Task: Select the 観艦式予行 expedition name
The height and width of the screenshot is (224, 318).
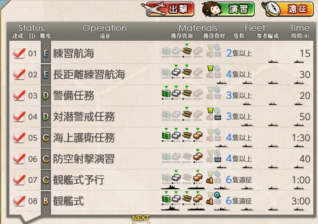Action: [x=79, y=180]
